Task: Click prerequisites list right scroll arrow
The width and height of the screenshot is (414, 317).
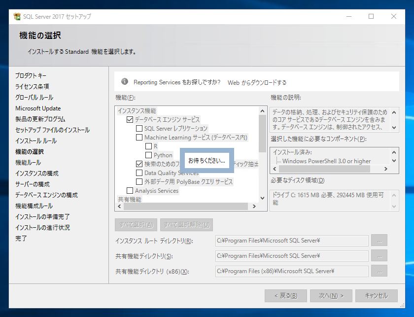Action: click(x=386, y=169)
